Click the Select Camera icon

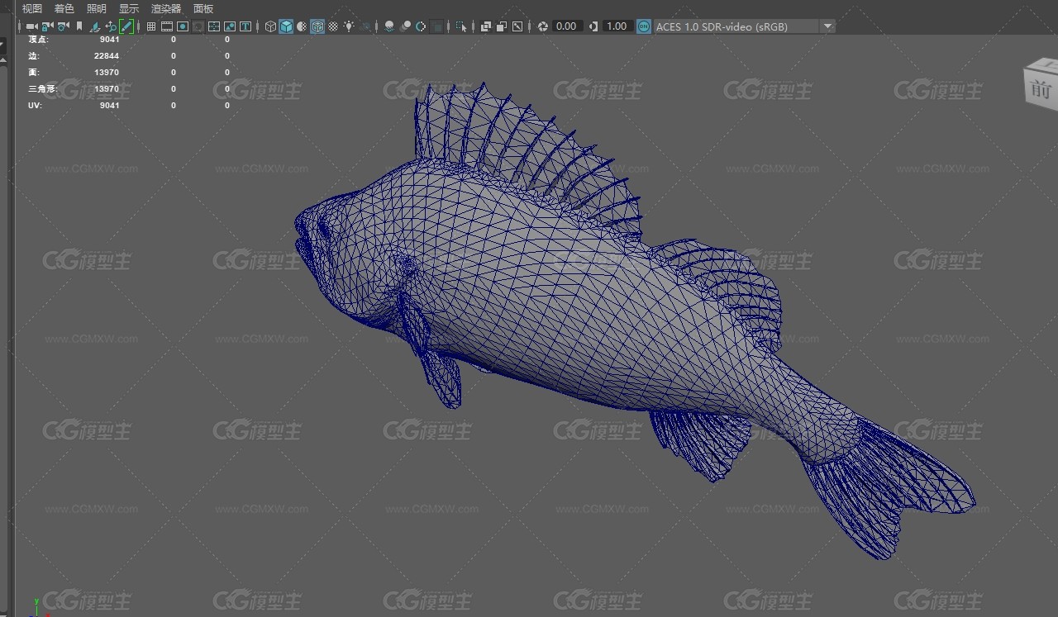click(x=31, y=26)
